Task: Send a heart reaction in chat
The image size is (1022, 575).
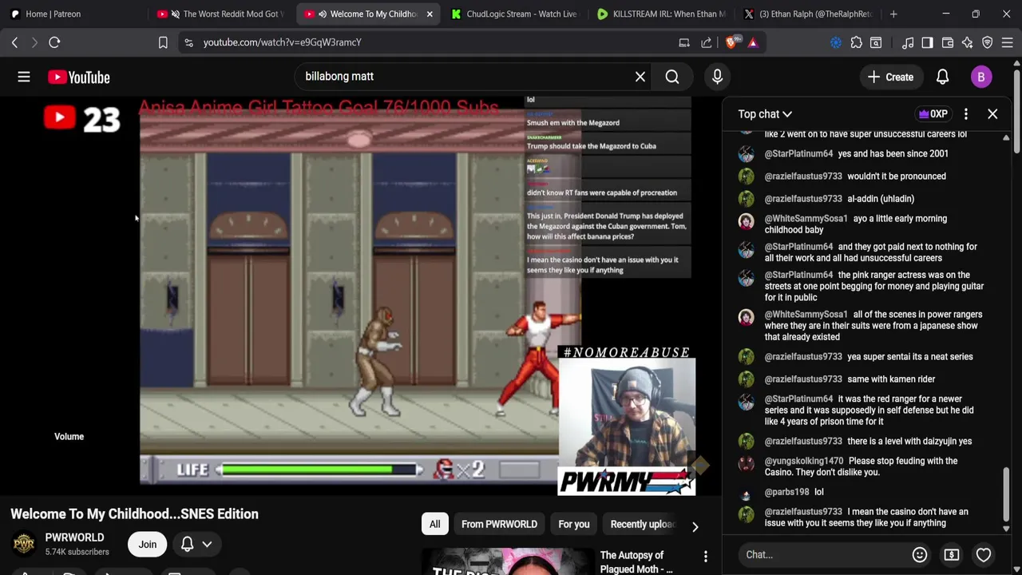Action: 984,554
